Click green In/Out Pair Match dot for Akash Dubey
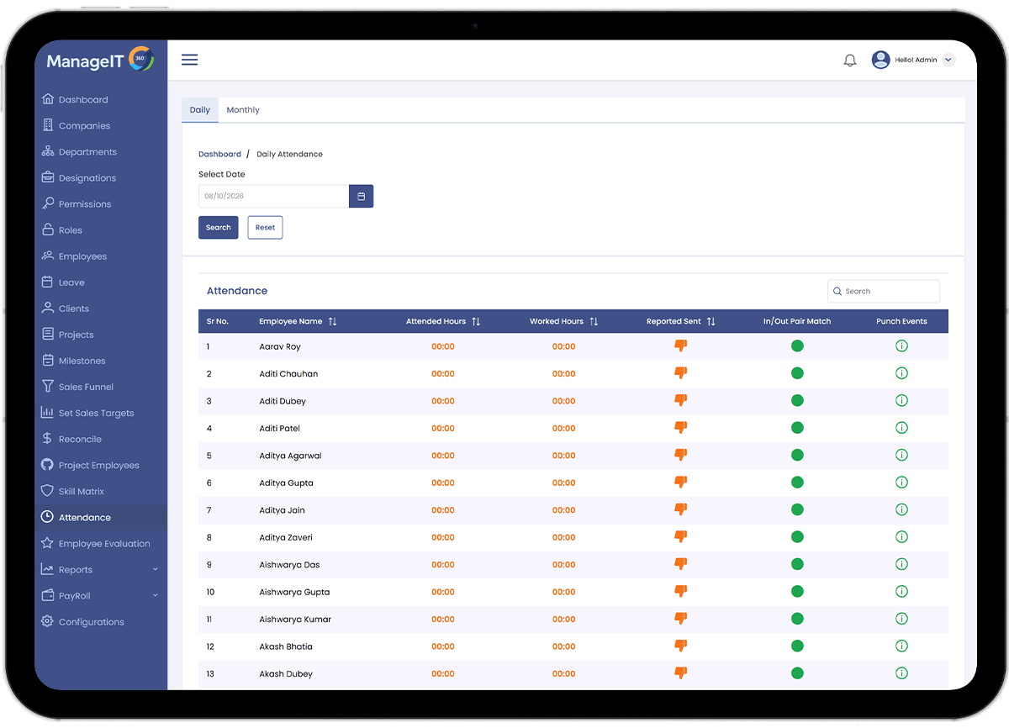Screen dimensions: 1009x728 [x=797, y=673]
